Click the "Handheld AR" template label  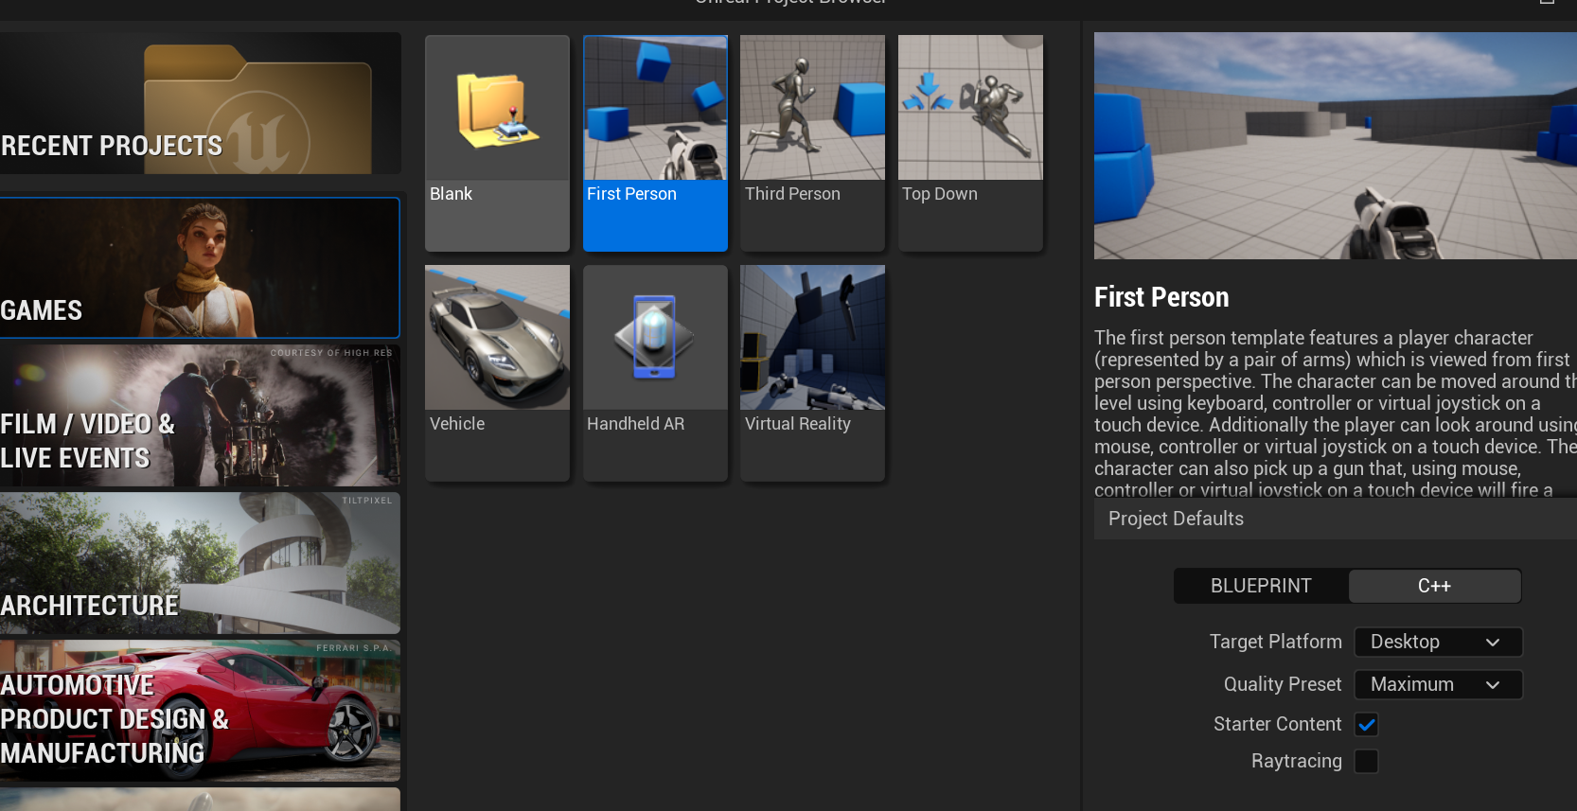(x=635, y=424)
